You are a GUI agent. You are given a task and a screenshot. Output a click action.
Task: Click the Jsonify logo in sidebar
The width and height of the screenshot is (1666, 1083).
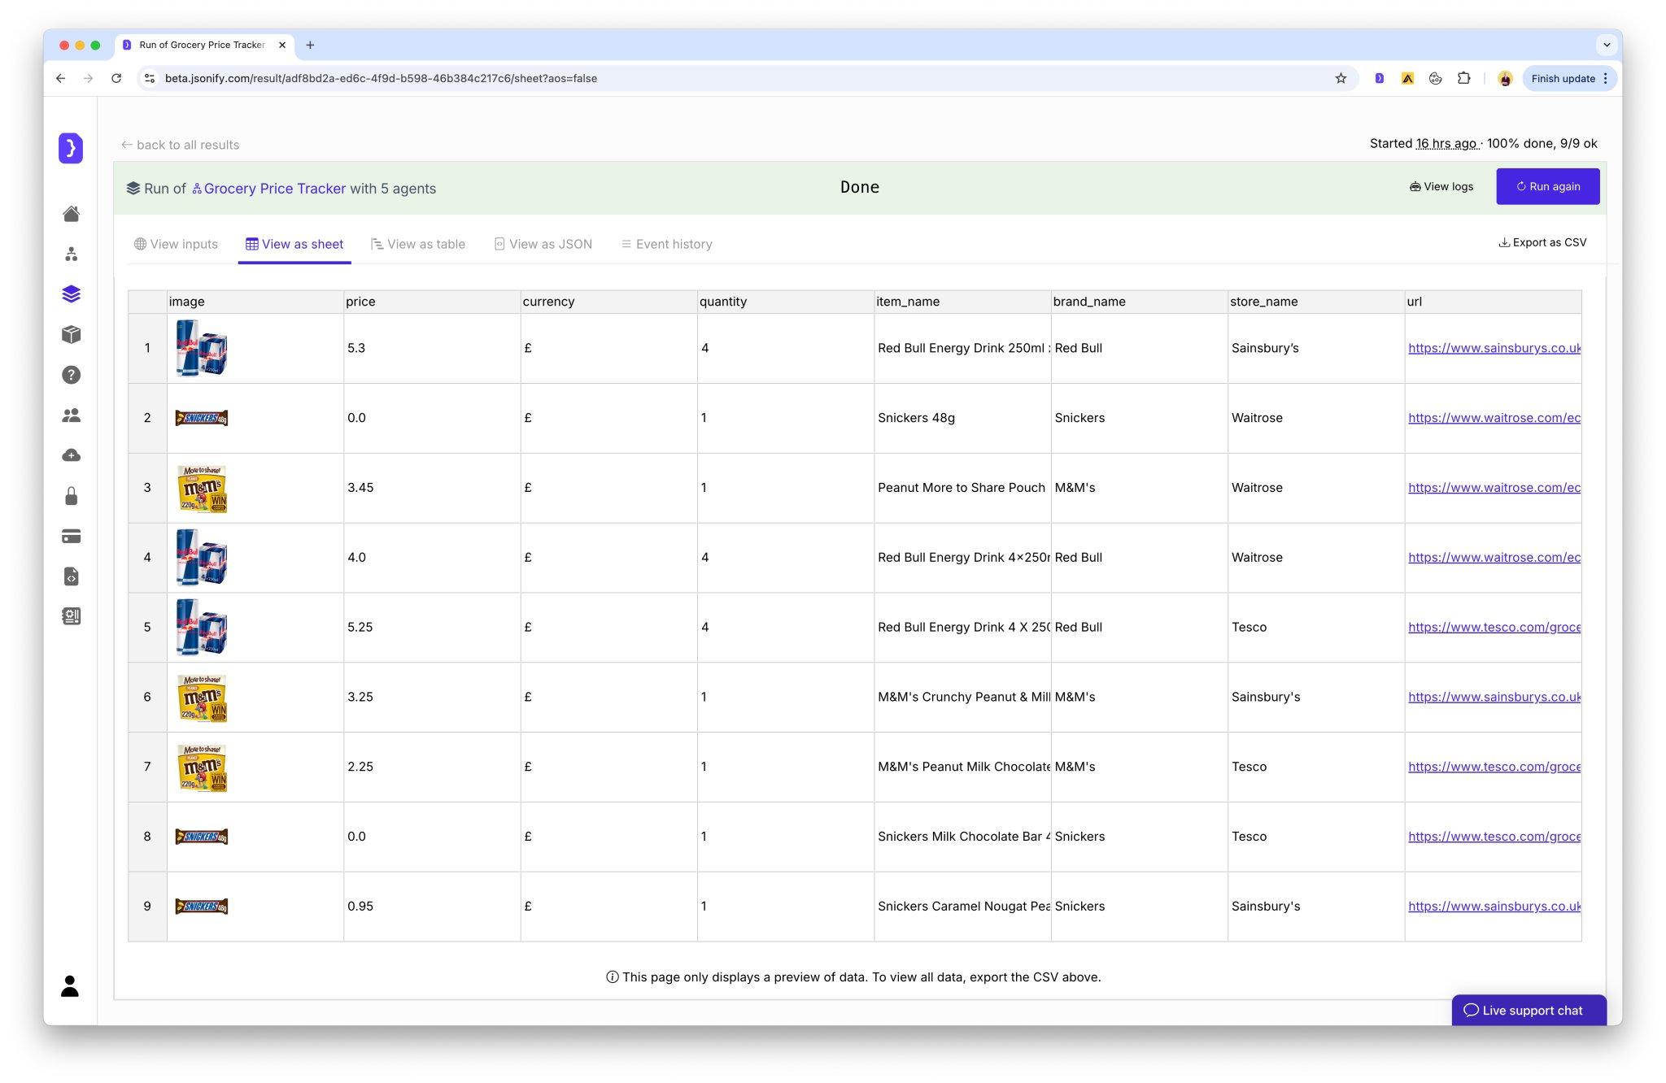coord(71,148)
